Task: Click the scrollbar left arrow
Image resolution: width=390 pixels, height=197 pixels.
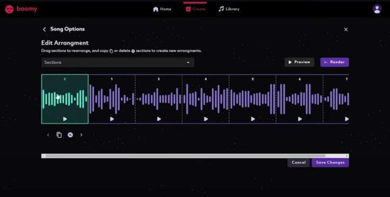Action: (43, 156)
